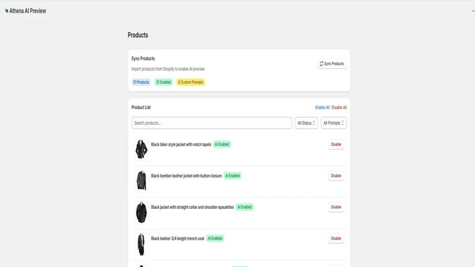This screenshot has height=267, width=475.
Task: Focus the Search products input field
Action: pyautogui.click(x=212, y=123)
